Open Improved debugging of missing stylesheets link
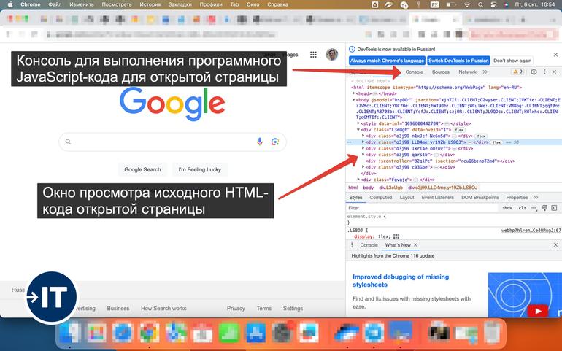Viewport: 562px width, 351px height. pos(401,281)
